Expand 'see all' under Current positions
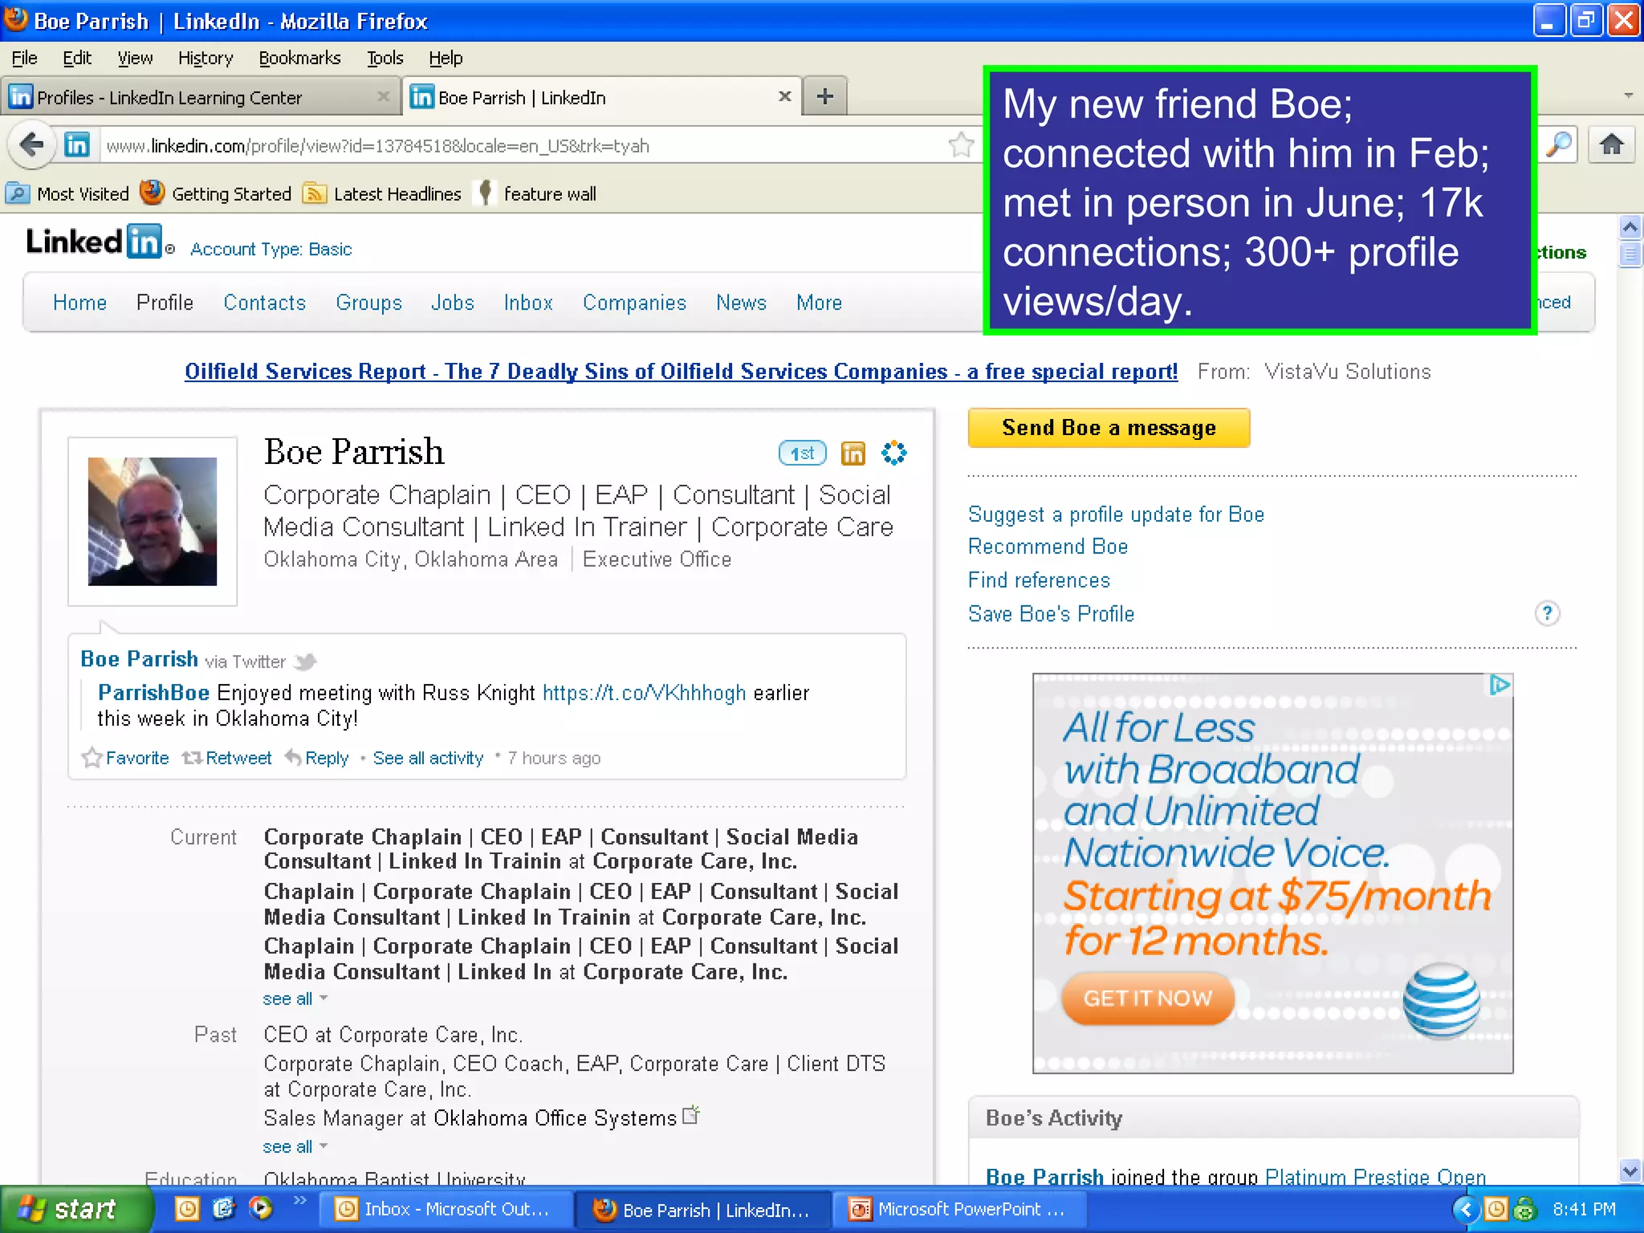The height and width of the screenshot is (1233, 1644). [295, 999]
